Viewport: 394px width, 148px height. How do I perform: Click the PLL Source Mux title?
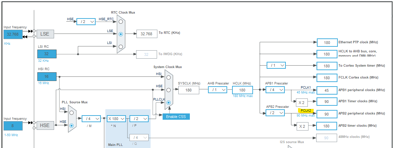75,102
